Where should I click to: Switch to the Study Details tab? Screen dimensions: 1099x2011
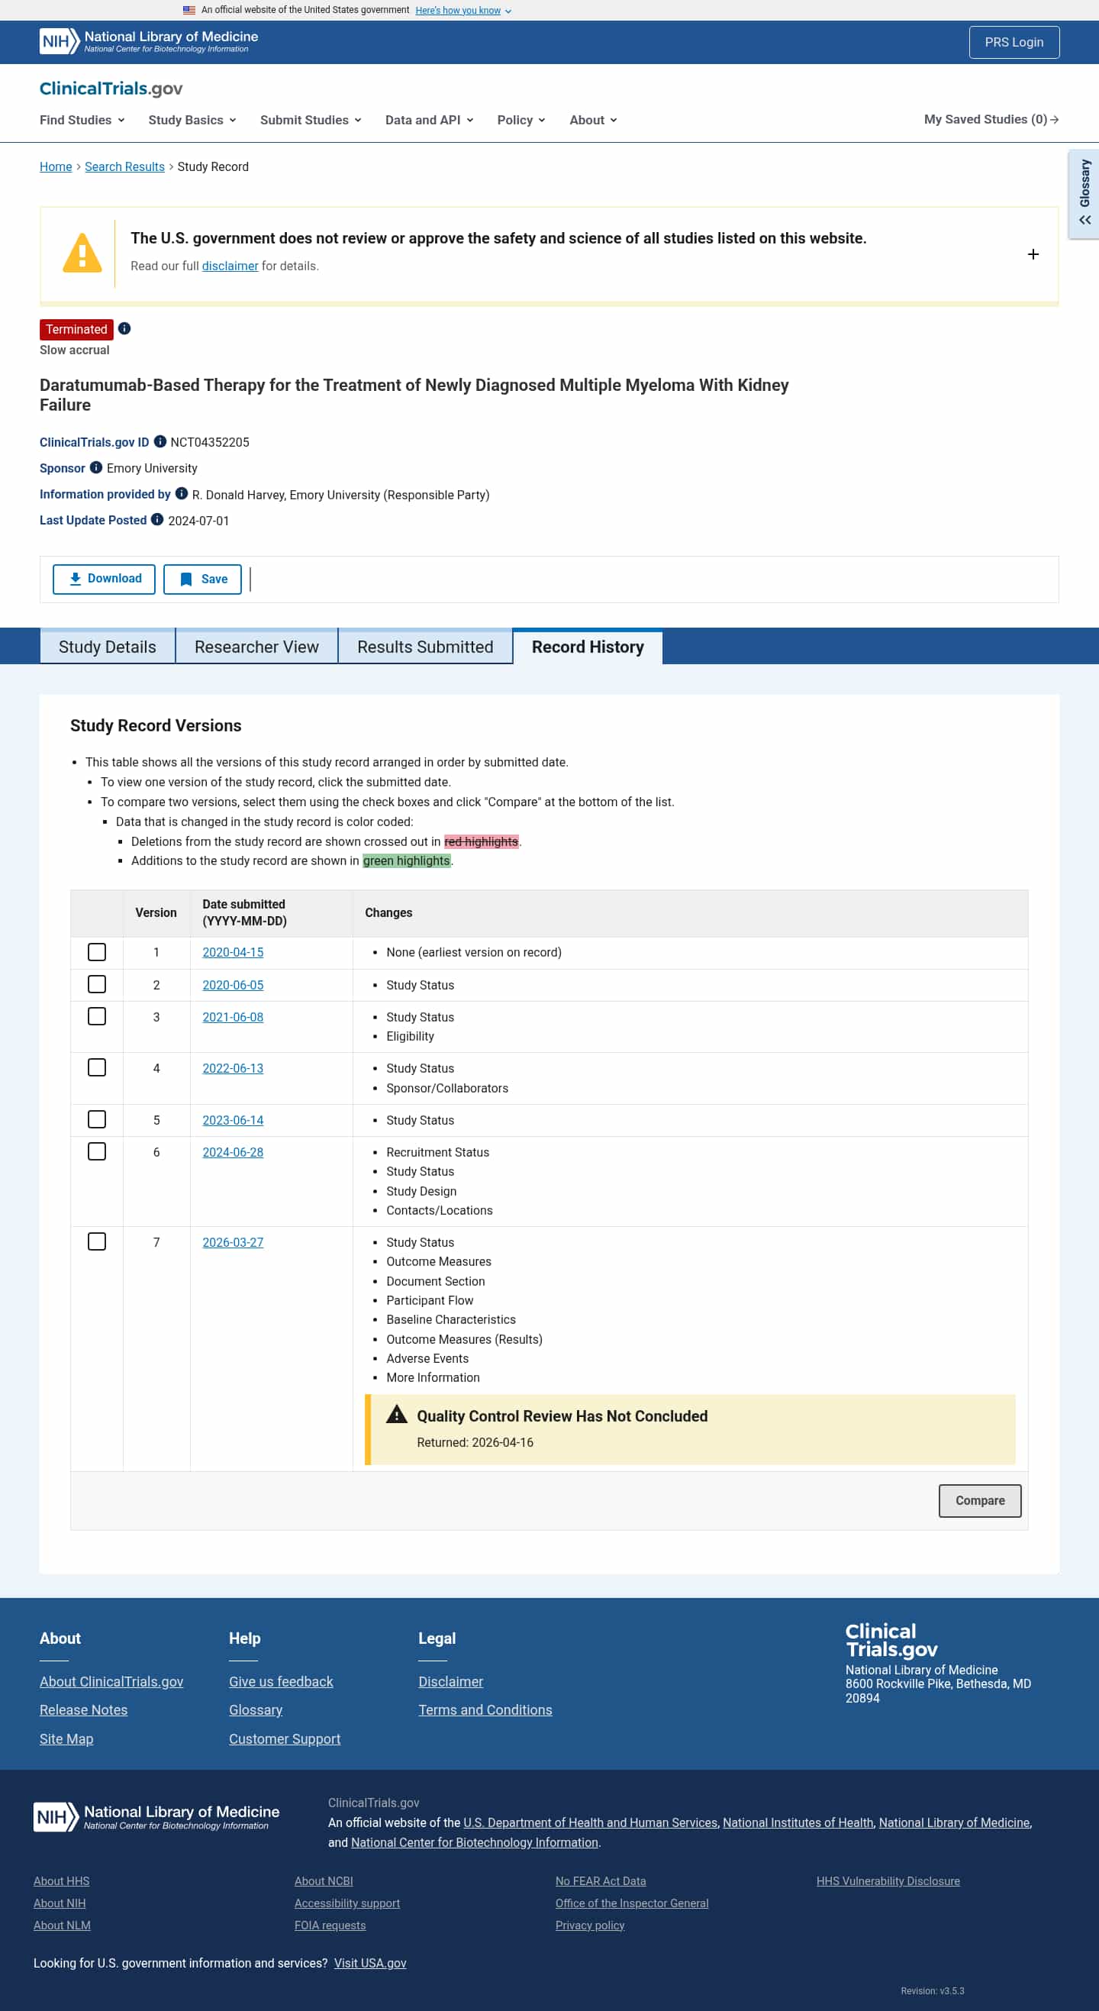(x=108, y=647)
